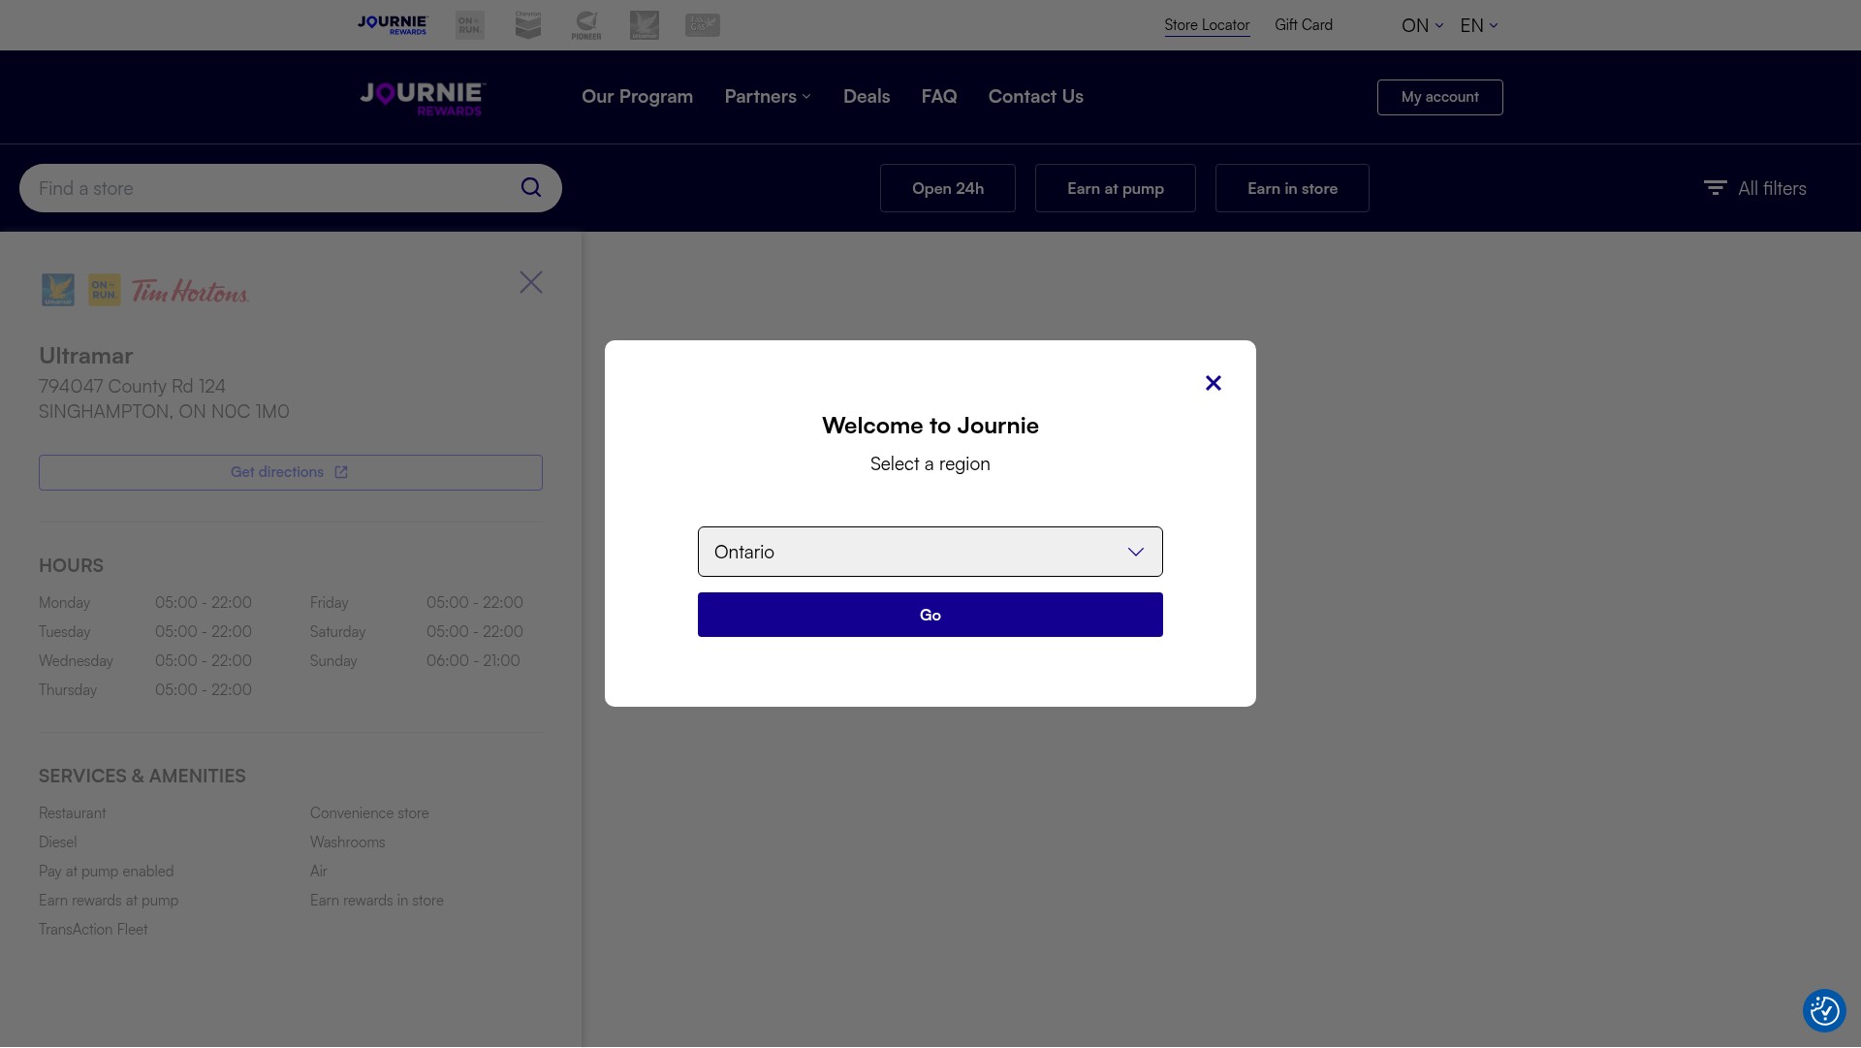1861x1048 pixels.
Task: Open the Contact Us page
Action: [1036, 97]
